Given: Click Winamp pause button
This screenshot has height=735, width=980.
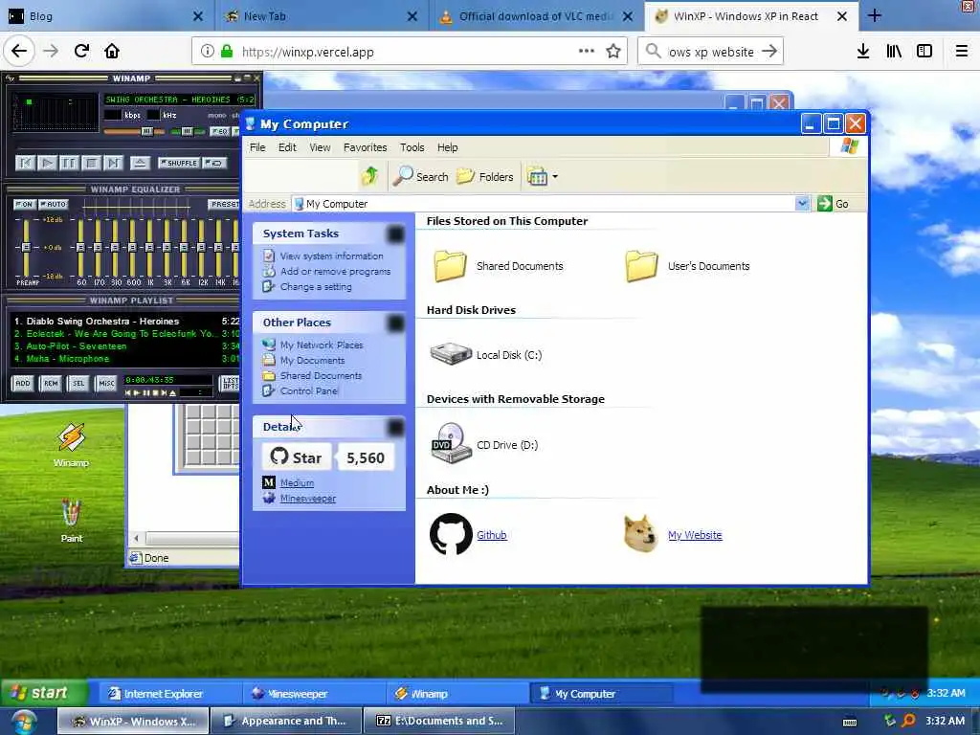Looking at the screenshot, I should pyautogui.click(x=69, y=163).
